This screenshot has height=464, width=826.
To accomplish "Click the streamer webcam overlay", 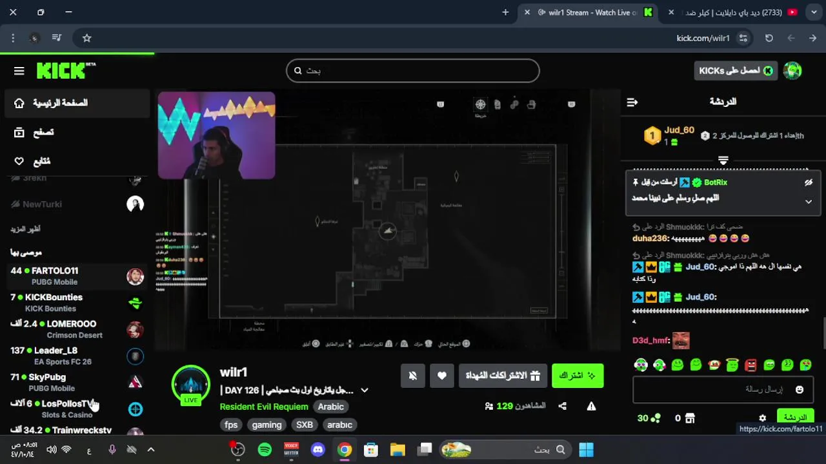I will coord(216,135).
